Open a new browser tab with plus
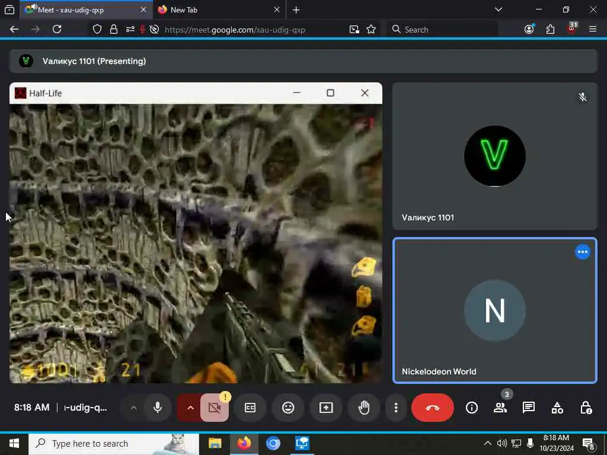 296,10
